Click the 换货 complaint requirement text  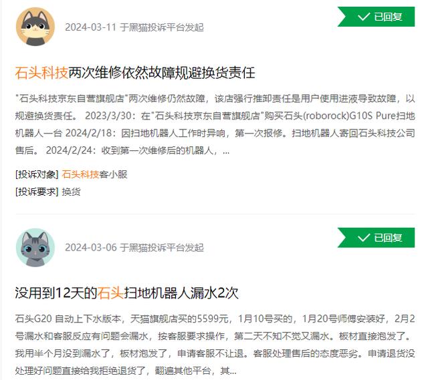pyautogui.click(x=71, y=192)
